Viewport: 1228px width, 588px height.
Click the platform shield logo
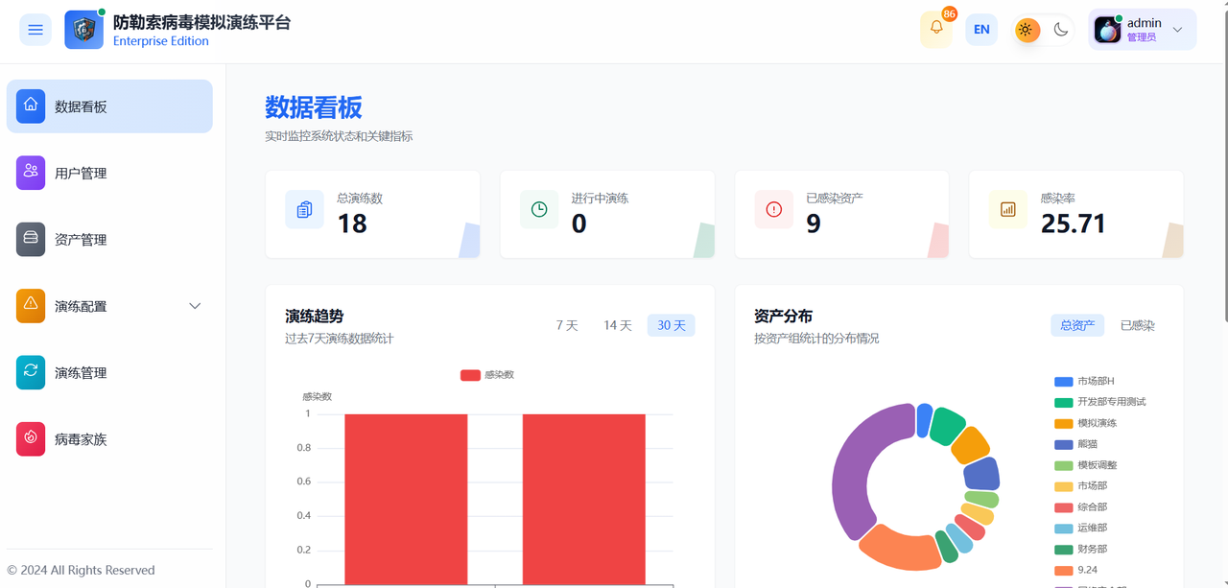[83, 30]
